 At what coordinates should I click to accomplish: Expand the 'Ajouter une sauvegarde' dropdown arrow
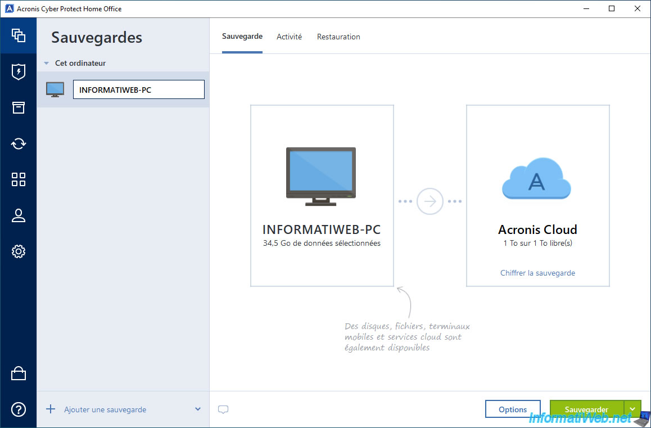(x=198, y=409)
